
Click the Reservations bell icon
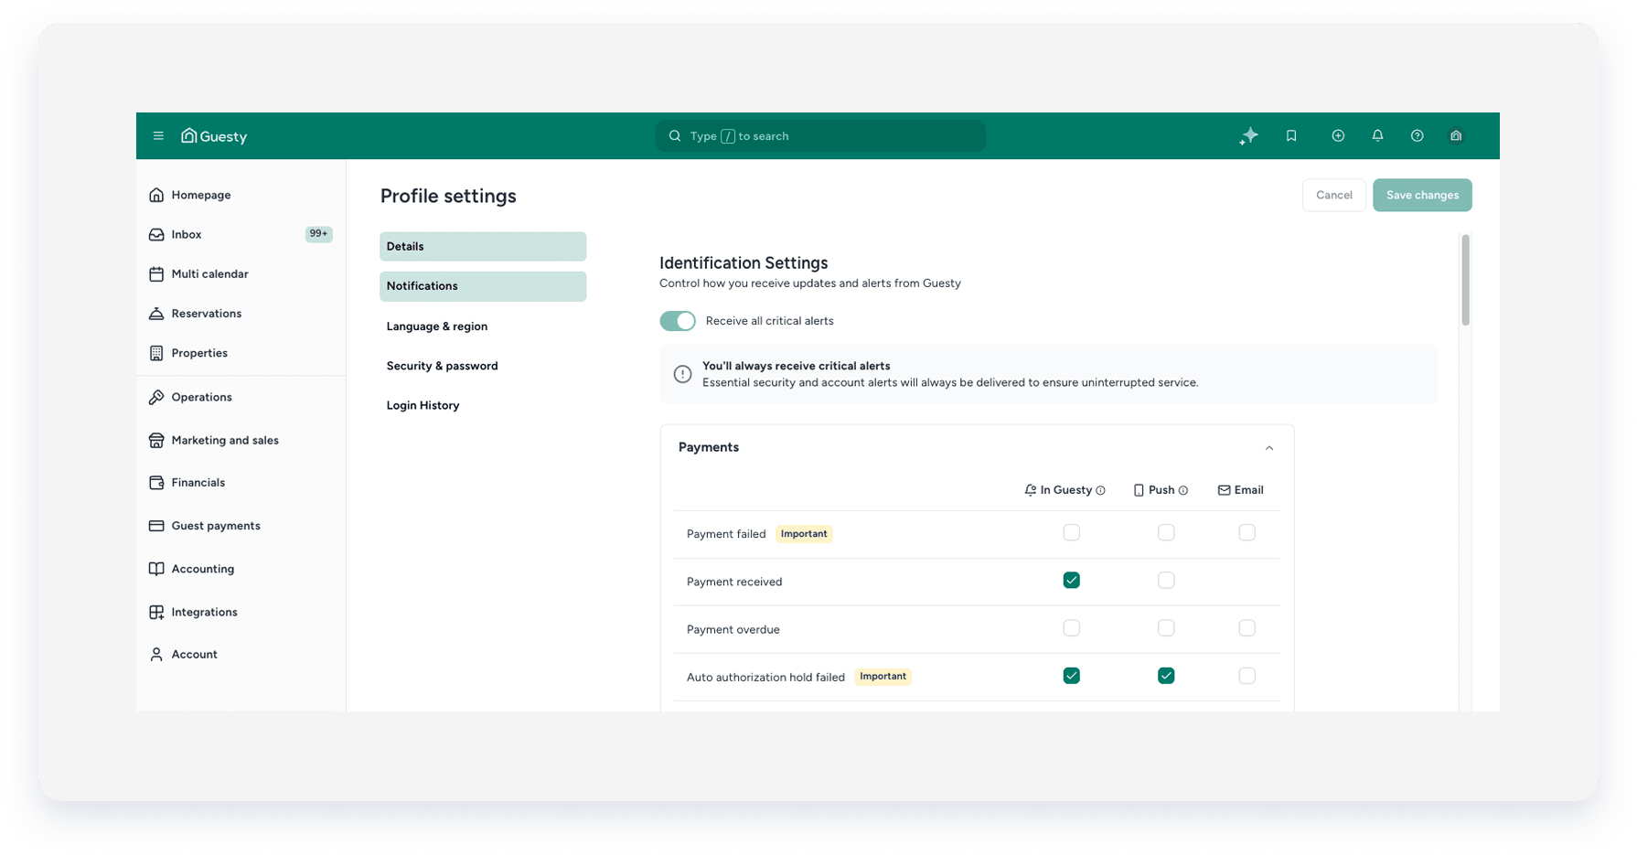pos(156,313)
